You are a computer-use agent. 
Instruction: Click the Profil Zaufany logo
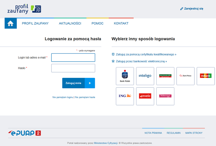24,9
